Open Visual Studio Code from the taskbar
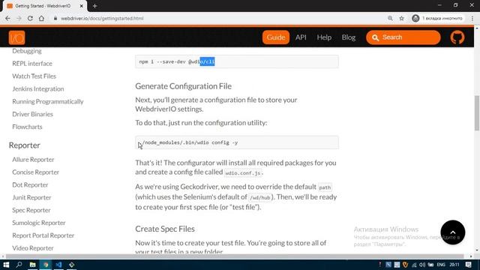The height and width of the screenshot is (270, 480). pyautogui.click(x=58, y=265)
